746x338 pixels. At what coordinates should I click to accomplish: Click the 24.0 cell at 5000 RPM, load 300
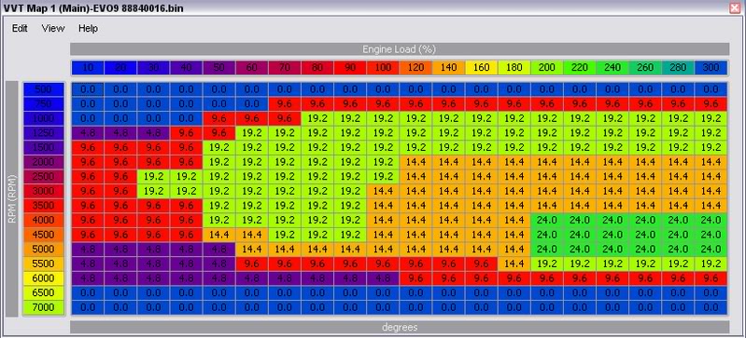click(x=711, y=250)
